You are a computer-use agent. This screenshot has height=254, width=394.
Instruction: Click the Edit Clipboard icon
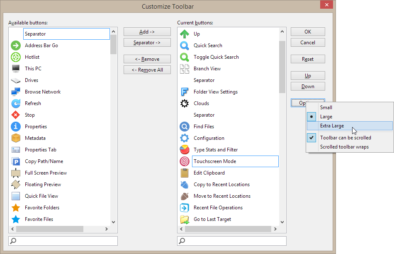185,173
